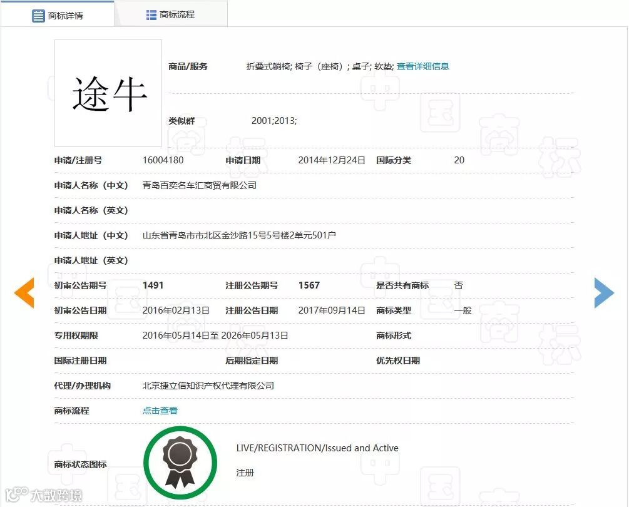
Task: Select shared trademark value 否
Action: (x=459, y=285)
